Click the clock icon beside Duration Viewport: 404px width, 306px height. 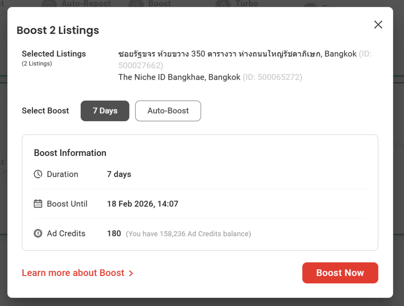tap(38, 174)
